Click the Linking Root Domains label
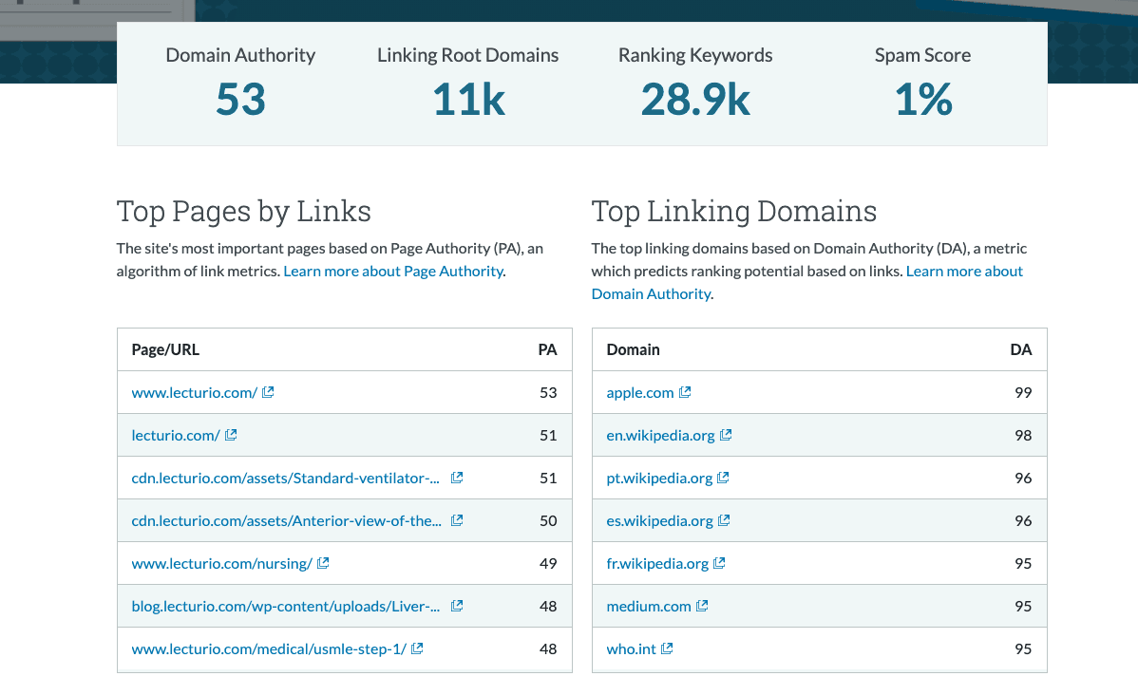The width and height of the screenshot is (1138, 695). [x=468, y=56]
